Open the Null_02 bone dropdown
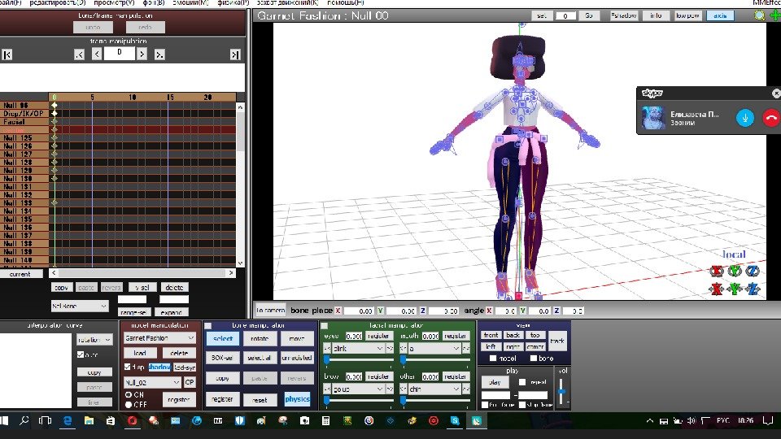The image size is (781, 439). pos(152,382)
